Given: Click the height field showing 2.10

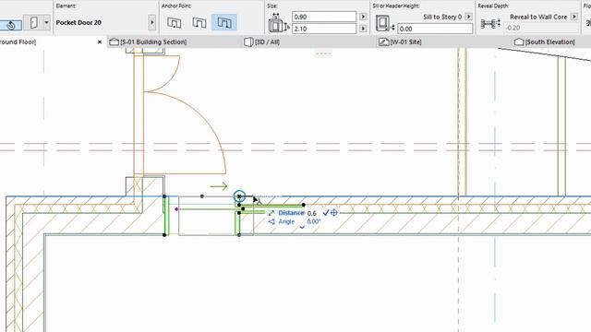Looking at the screenshot, I should [x=324, y=29].
